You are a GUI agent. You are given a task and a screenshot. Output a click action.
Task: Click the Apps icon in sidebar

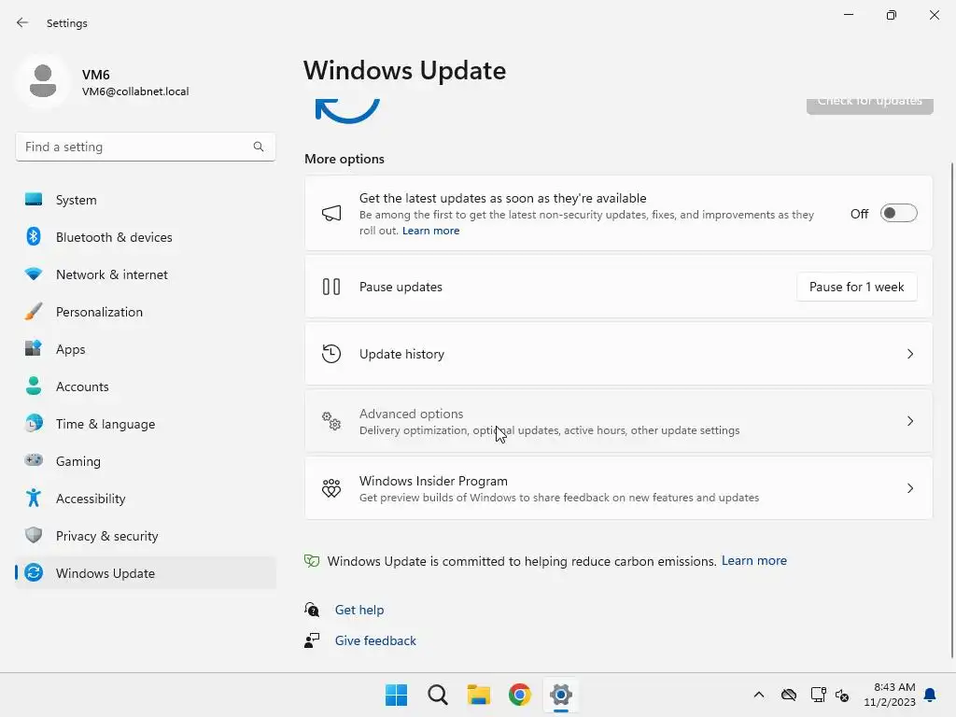(x=34, y=349)
